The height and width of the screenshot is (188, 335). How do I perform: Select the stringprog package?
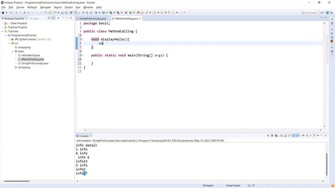(24, 67)
